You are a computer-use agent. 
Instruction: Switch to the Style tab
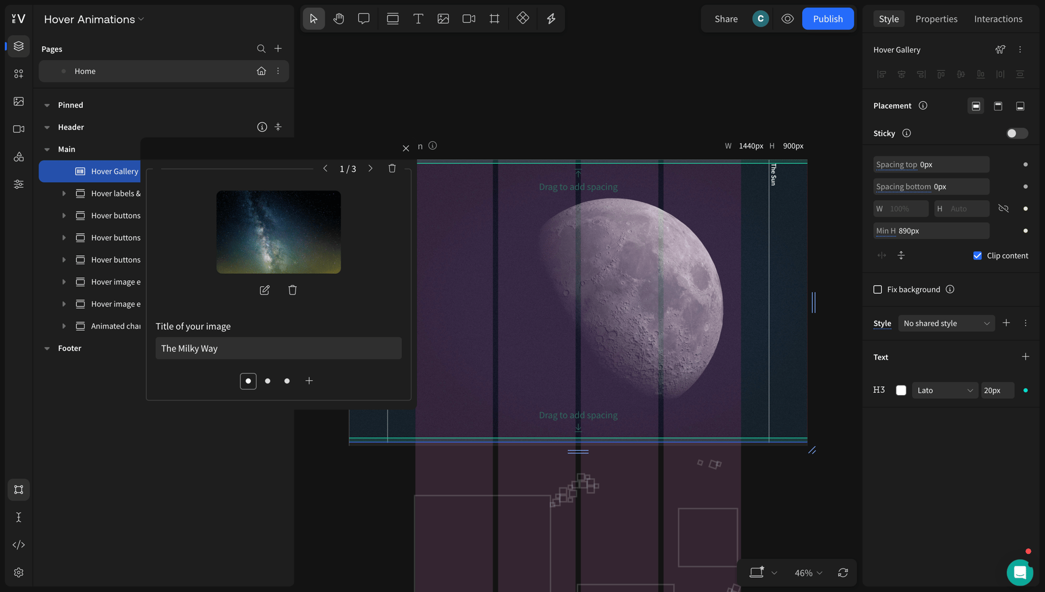click(x=889, y=19)
